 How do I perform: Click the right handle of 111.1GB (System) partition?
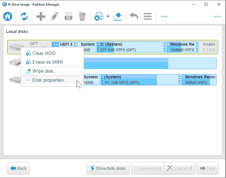coord(179,80)
